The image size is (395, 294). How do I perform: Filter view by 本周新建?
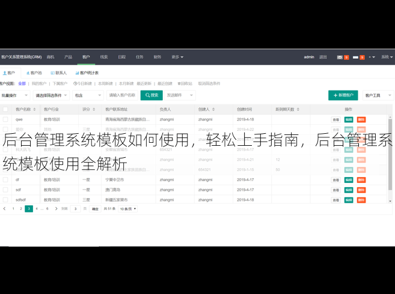pos(105,83)
